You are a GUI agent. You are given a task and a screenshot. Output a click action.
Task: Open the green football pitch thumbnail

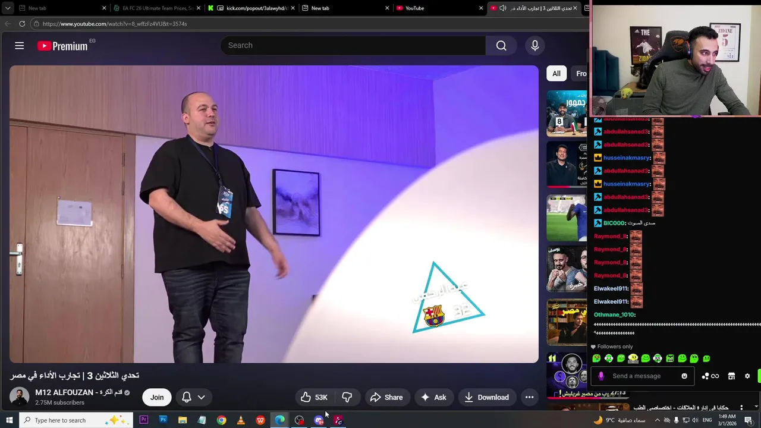coord(567,218)
